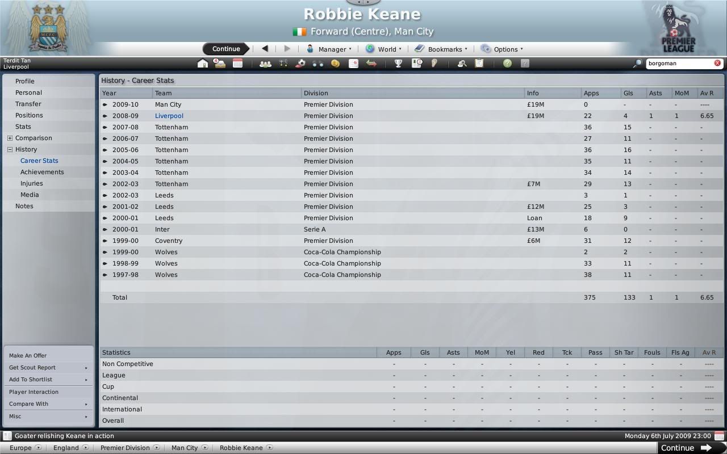Click the ear (rumours) icon
This screenshot has height=454, width=727.
(434, 64)
